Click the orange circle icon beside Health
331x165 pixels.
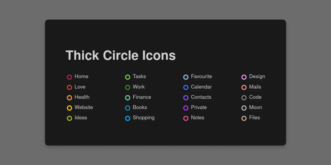[69, 98]
